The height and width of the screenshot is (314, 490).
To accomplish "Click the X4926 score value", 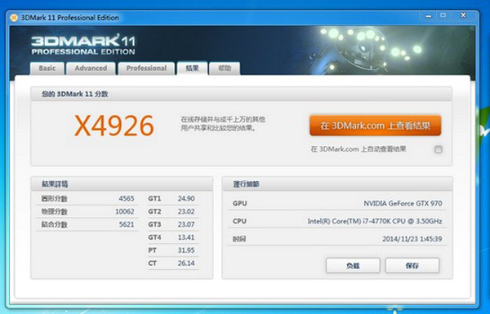I will (114, 126).
